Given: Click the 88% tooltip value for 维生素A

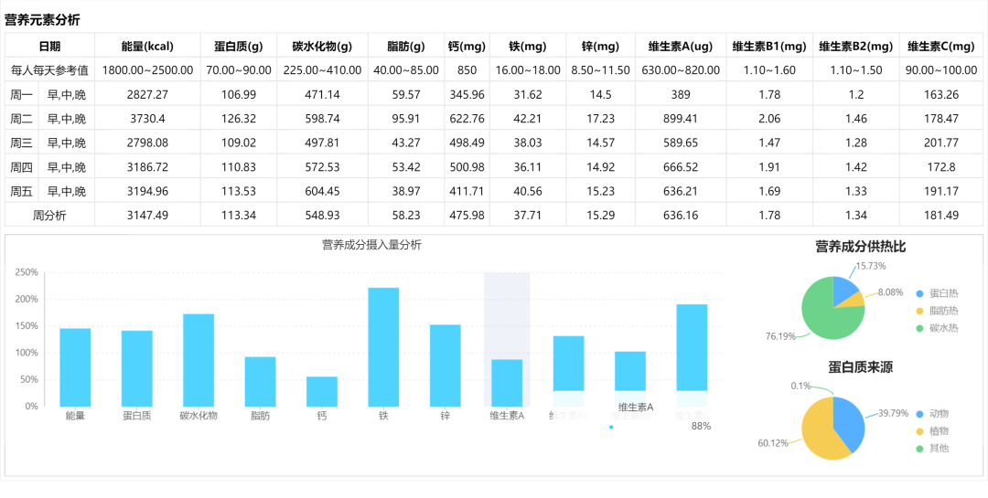Looking at the screenshot, I should pos(701,426).
